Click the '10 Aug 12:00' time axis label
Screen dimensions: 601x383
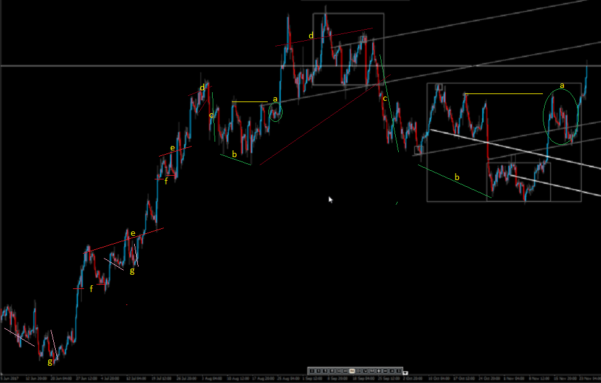[x=237, y=379]
